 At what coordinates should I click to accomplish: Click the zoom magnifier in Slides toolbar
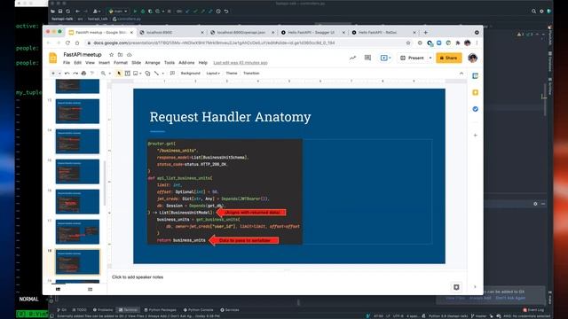(x=103, y=74)
